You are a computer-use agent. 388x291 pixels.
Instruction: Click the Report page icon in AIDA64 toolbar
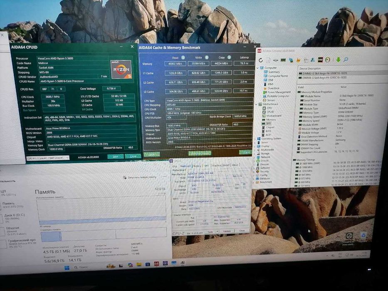(x=268, y=60)
